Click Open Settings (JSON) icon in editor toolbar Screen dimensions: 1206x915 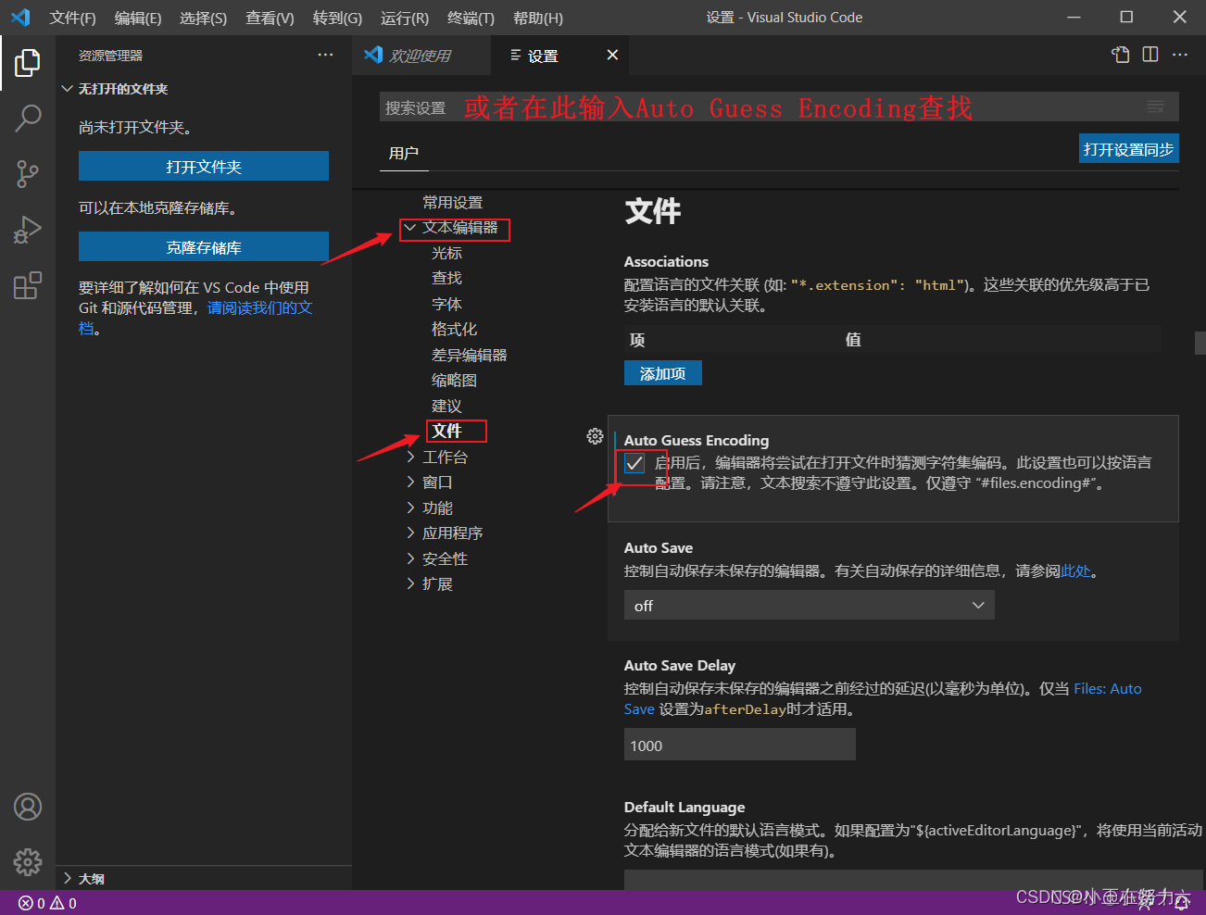tap(1121, 55)
